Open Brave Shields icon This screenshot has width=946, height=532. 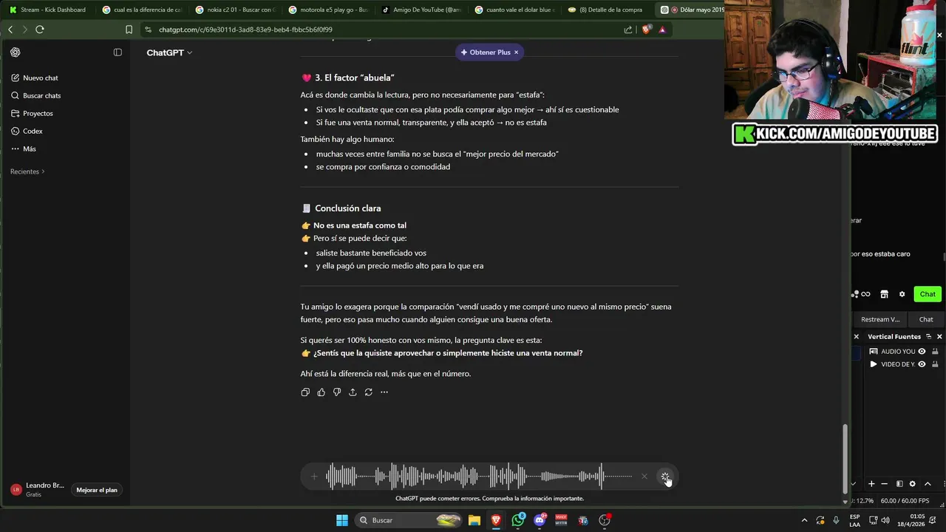[647, 30]
